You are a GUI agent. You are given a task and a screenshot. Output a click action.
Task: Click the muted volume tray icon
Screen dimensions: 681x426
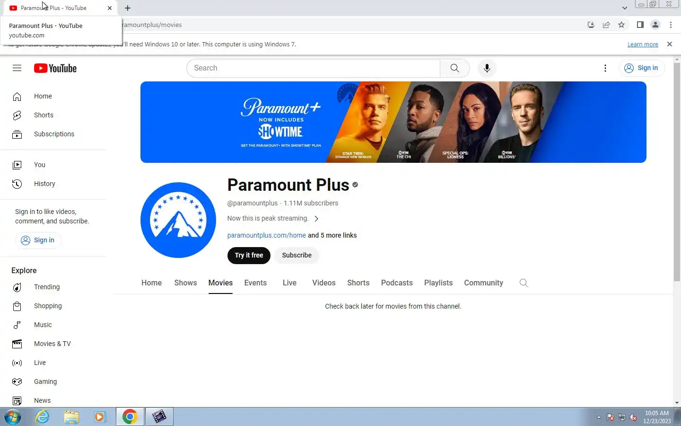tap(633, 417)
